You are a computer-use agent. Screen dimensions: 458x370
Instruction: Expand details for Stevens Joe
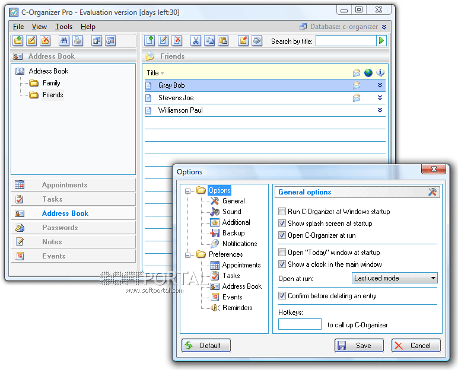tap(380, 97)
